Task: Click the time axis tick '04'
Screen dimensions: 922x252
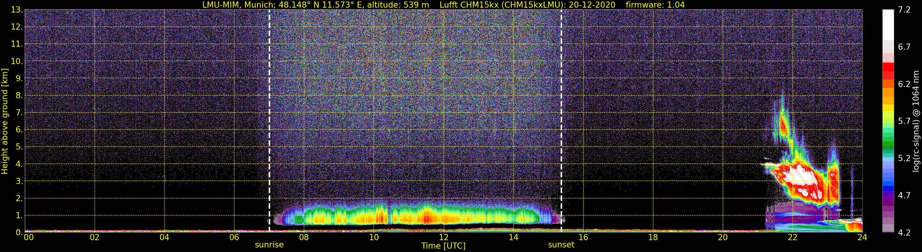Action: click(x=164, y=237)
